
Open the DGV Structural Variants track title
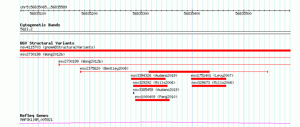(47, 43)
